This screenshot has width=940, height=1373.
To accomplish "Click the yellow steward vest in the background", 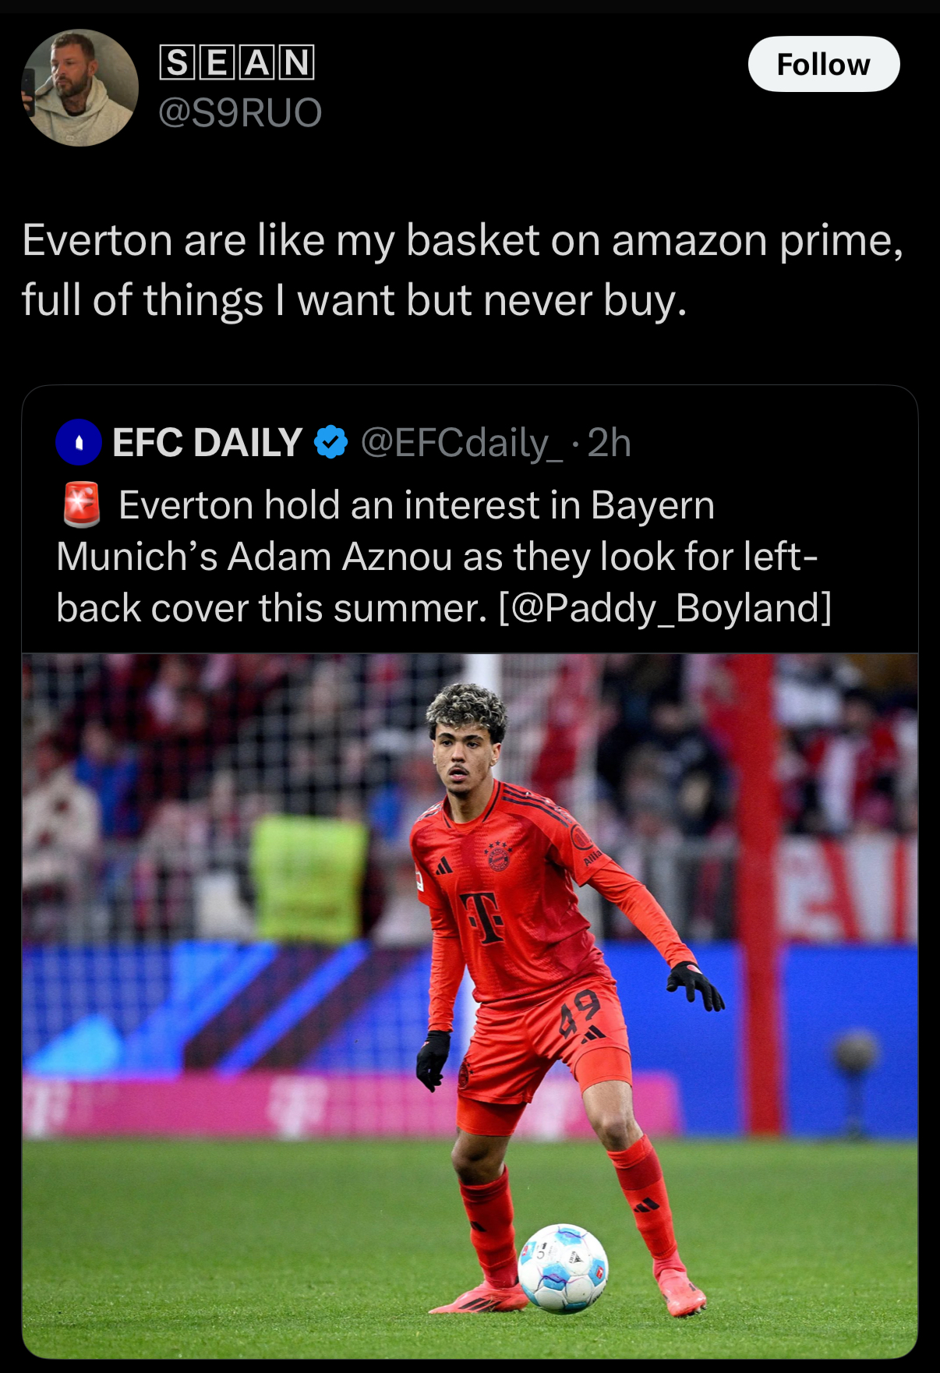I will pyautogui.click(x=310, y=877).
